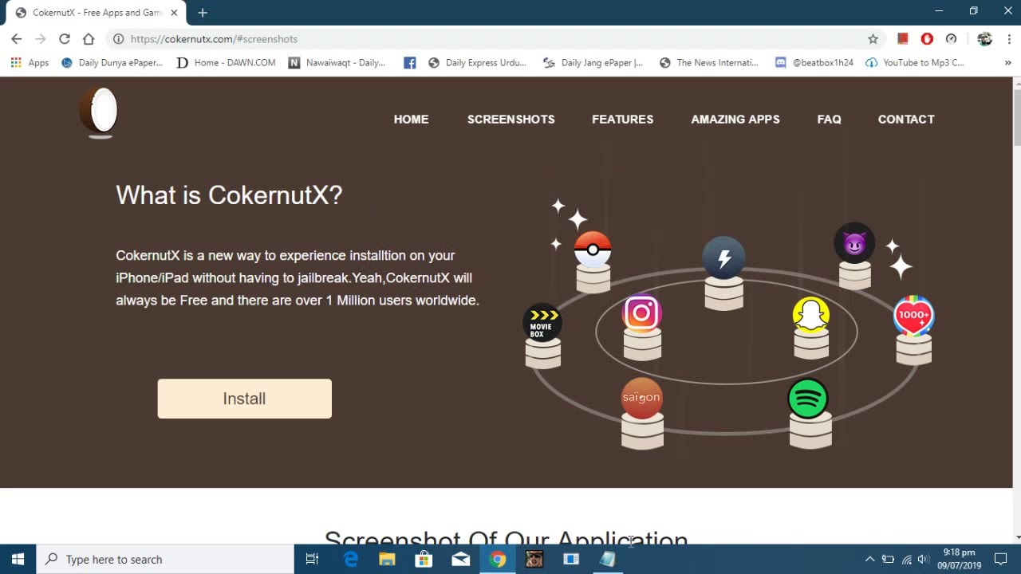This screenshot has height=574, width=1021.
Task: Click the lightning bolt app icon
Action: point(723,258)
